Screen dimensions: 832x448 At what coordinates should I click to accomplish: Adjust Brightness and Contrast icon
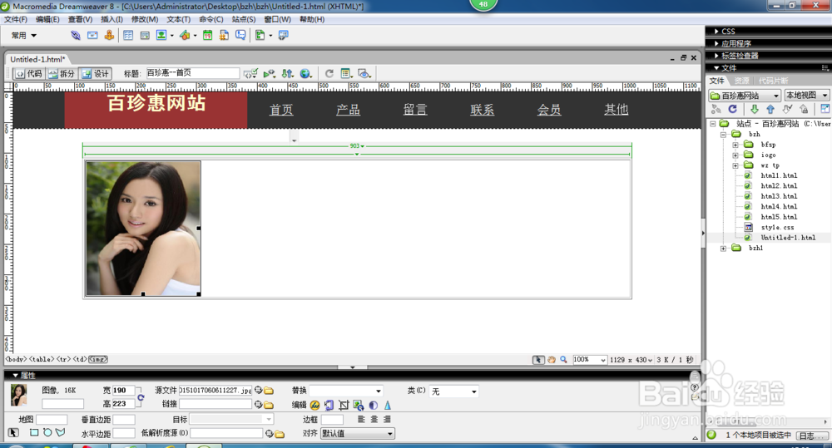pos(374,405)
